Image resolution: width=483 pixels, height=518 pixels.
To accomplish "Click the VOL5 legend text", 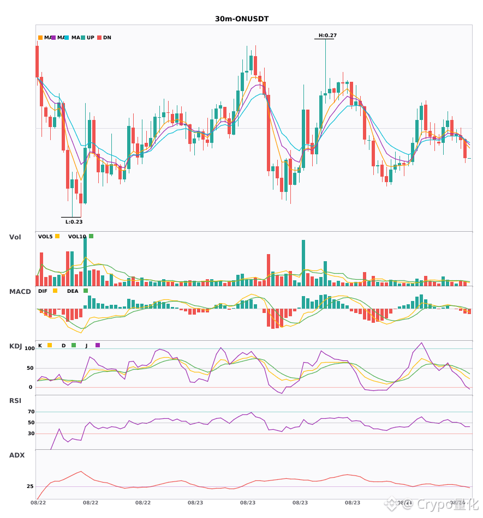I will pos(45,237).
